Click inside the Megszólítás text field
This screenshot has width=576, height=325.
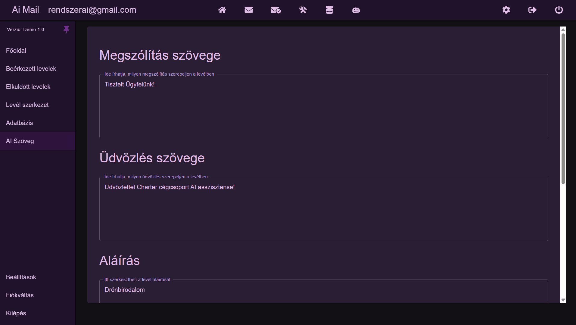pos(323,106)
